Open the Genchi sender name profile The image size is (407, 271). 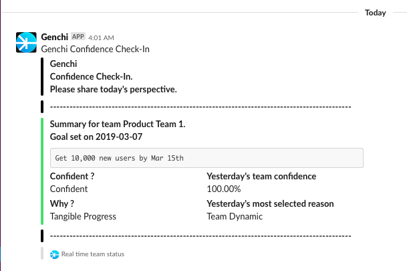coord(54,37)
